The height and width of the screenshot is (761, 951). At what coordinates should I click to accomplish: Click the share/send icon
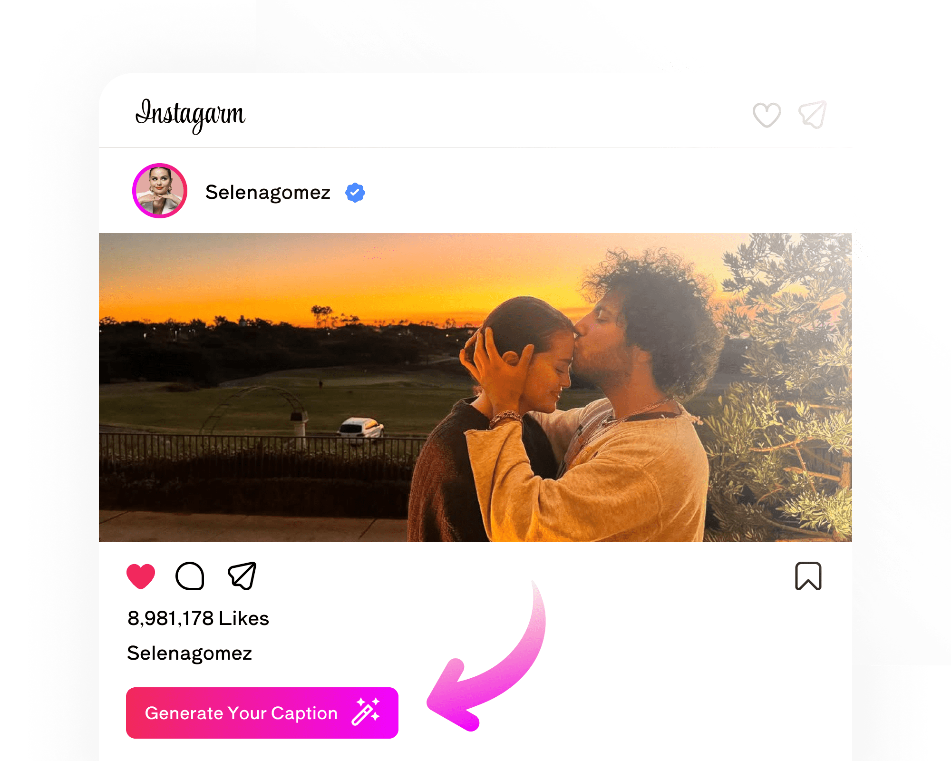(243, 576)
